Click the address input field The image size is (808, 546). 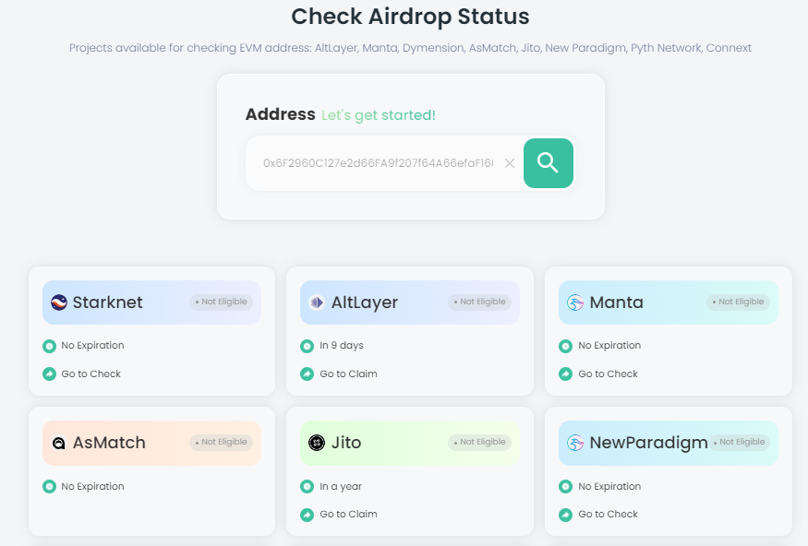click(x=379, y=163)
